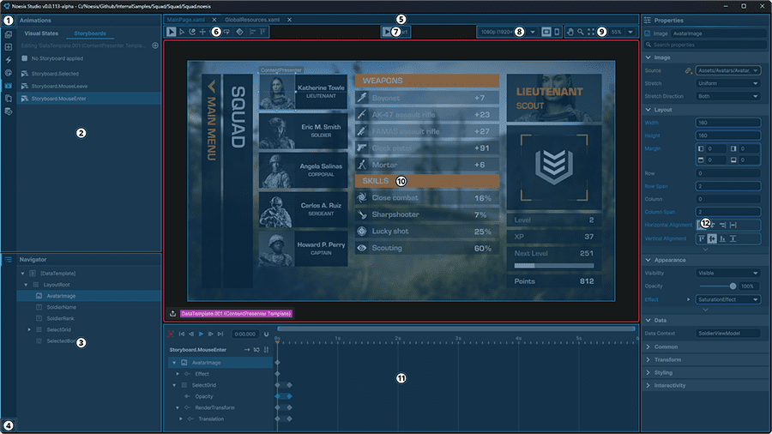Click the export icon below the canvas
Viewport: 772px width, 434px height.
[172, 313]
